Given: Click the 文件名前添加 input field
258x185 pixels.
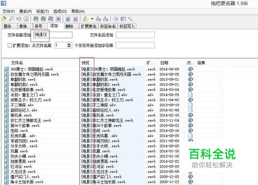Looking at the screenshot, I should [53, 35].
